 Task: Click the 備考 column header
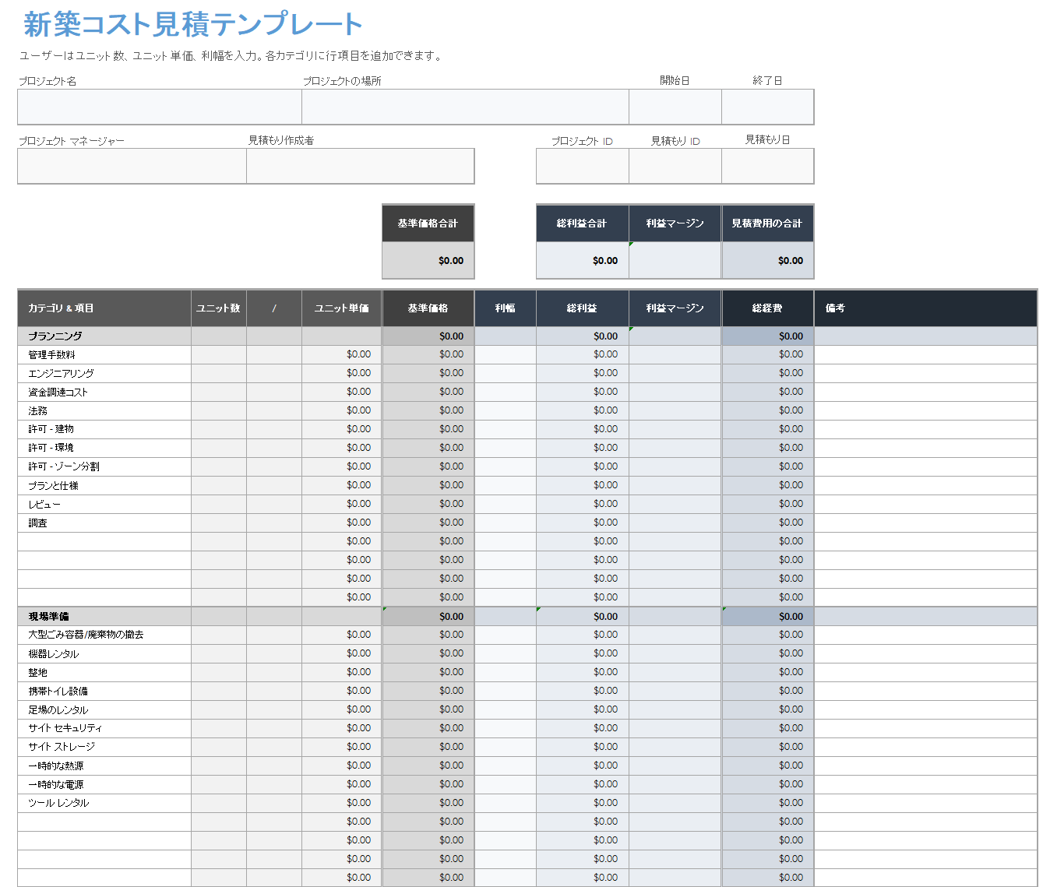point(926,308)
